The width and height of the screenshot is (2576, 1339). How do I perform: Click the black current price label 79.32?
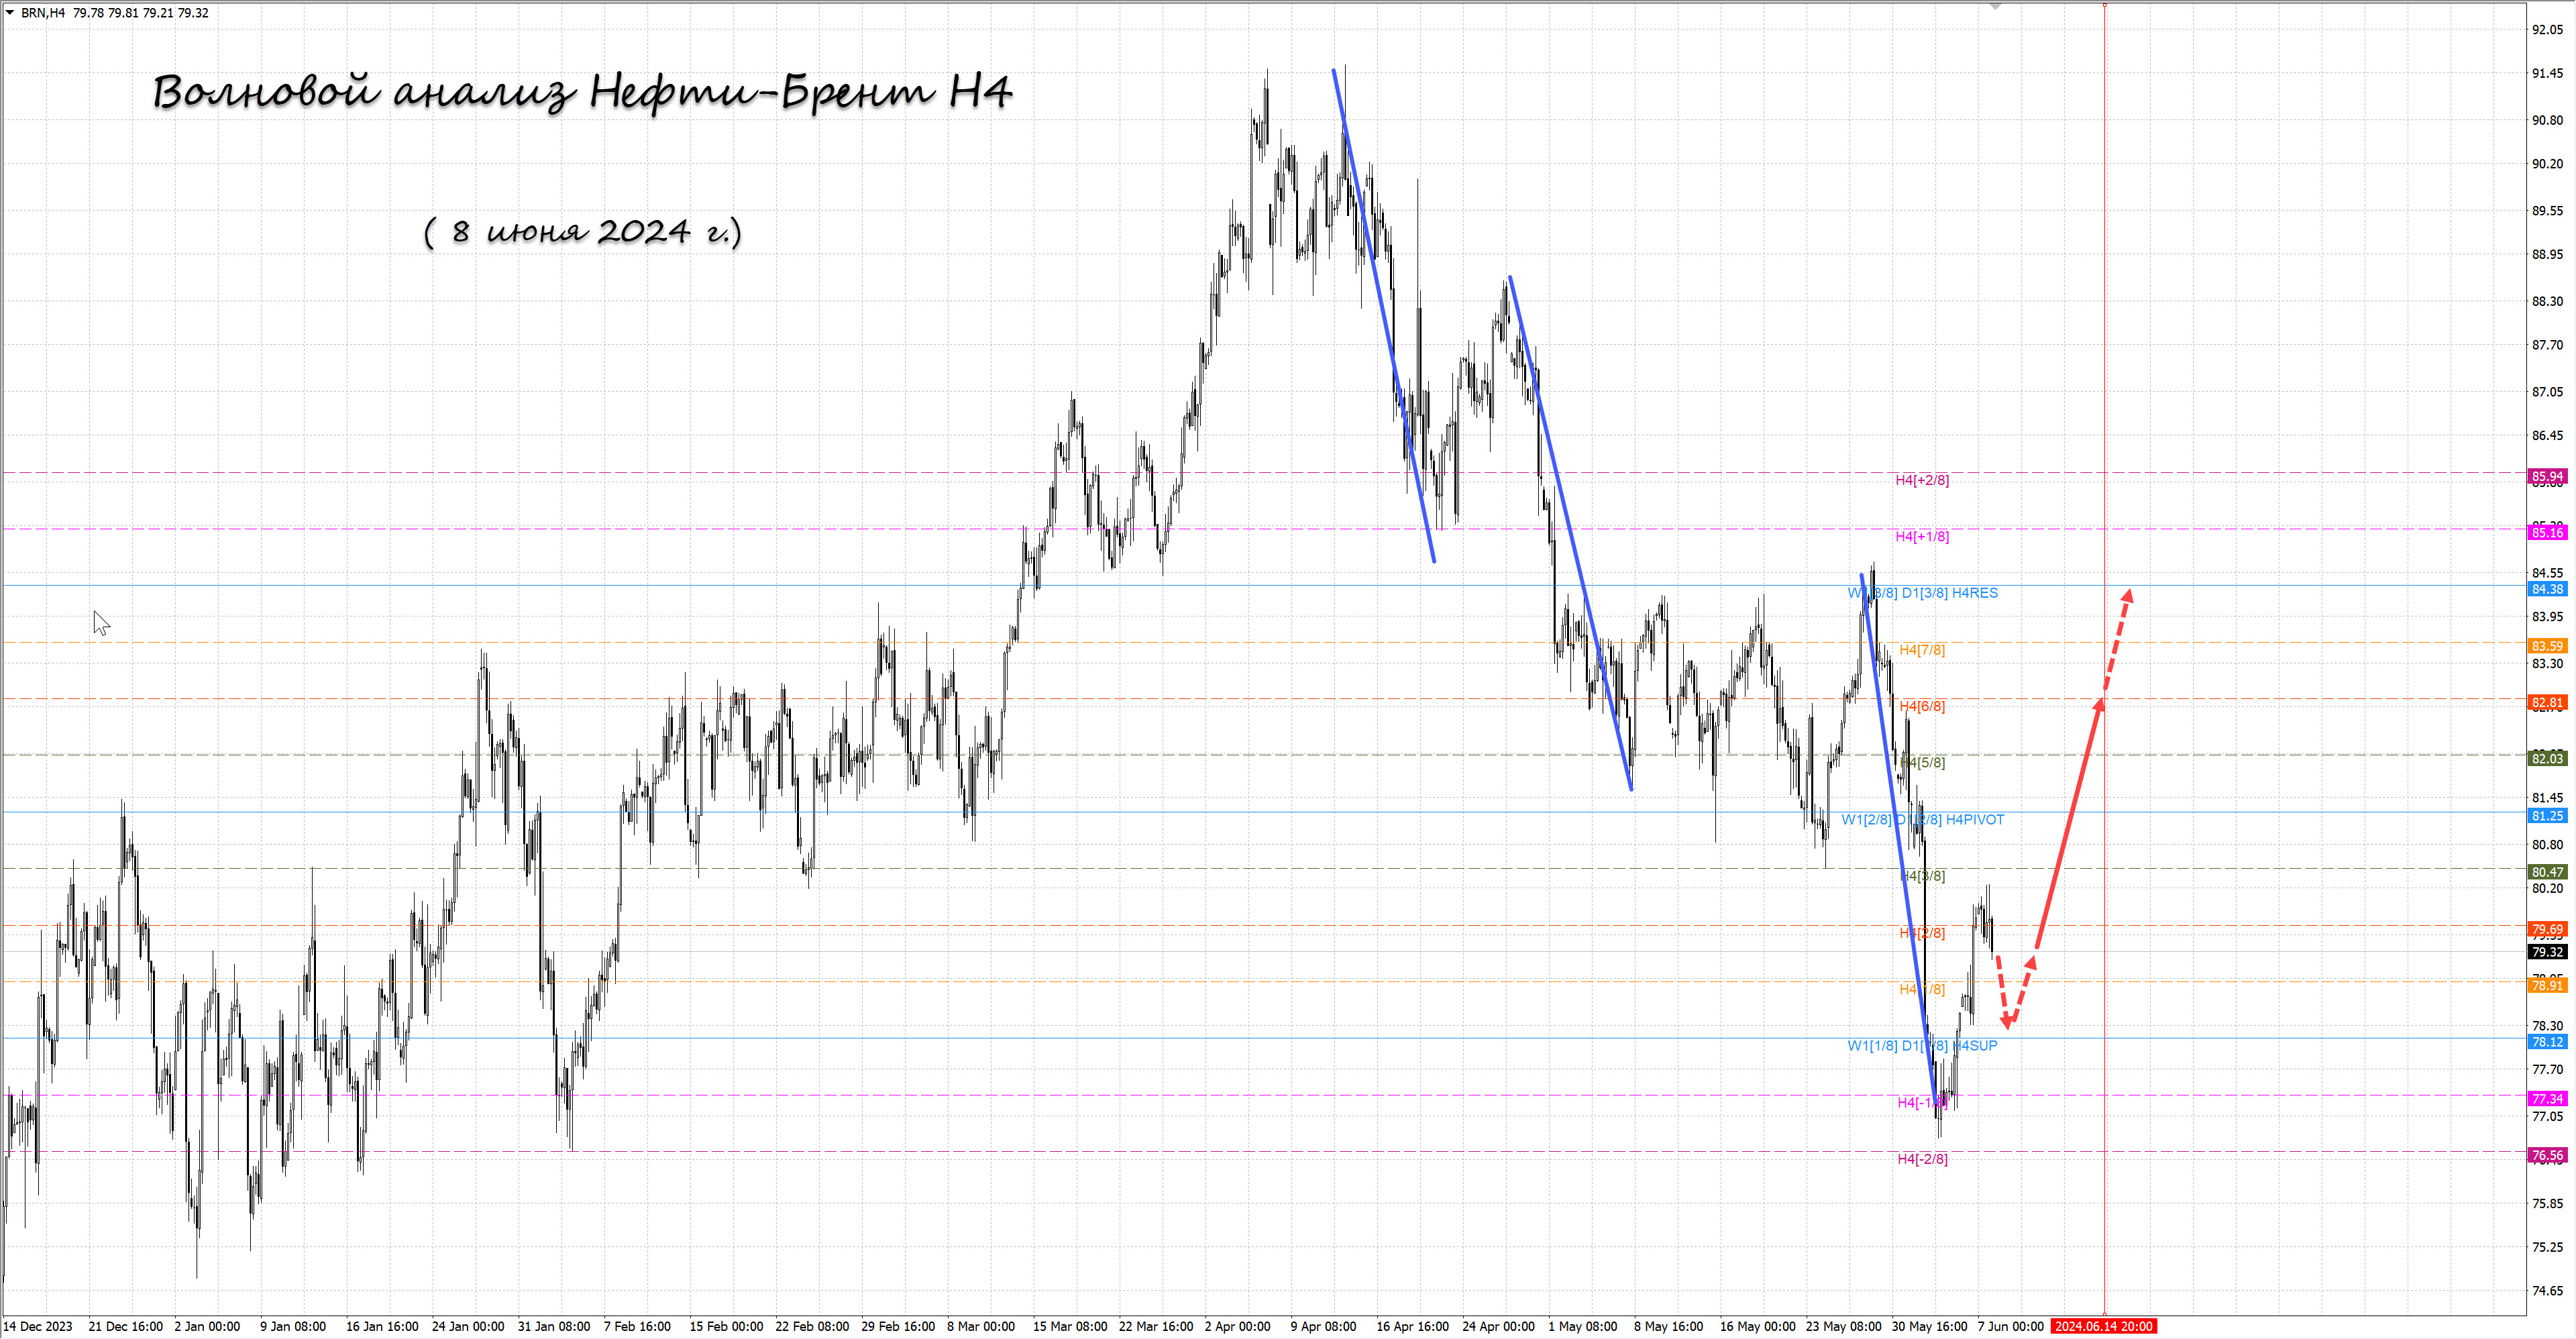(x=2547, y=952)
